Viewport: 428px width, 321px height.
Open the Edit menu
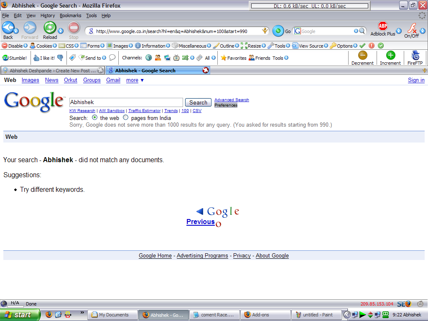[x=18, y=15]
